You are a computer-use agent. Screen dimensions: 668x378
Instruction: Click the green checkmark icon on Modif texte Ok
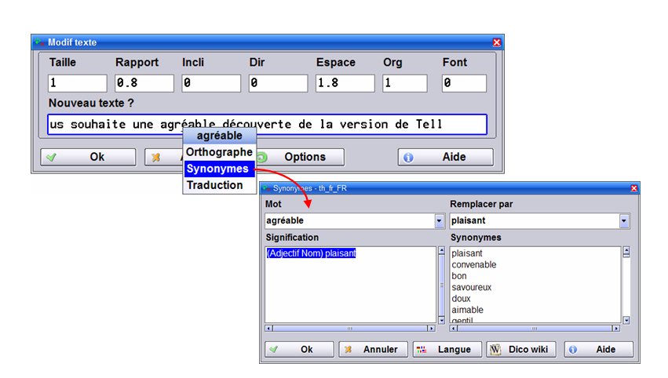pos(52,158)
